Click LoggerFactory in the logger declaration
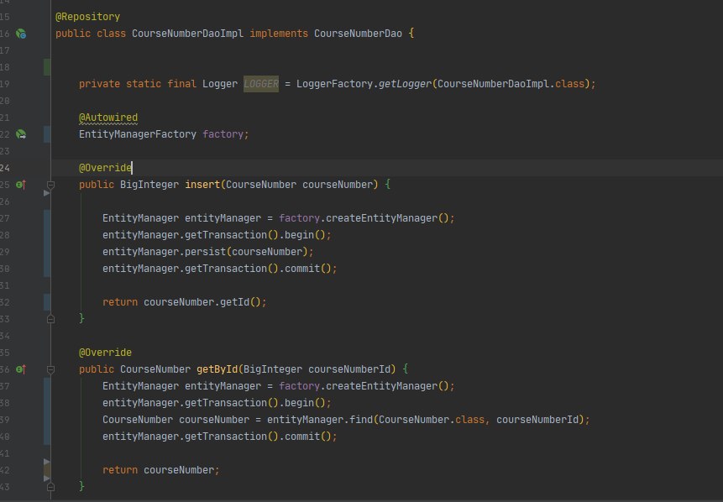Image resolution: width=723 pixels, height=502 pixels. pyautogui.click(x=334, y=84)
